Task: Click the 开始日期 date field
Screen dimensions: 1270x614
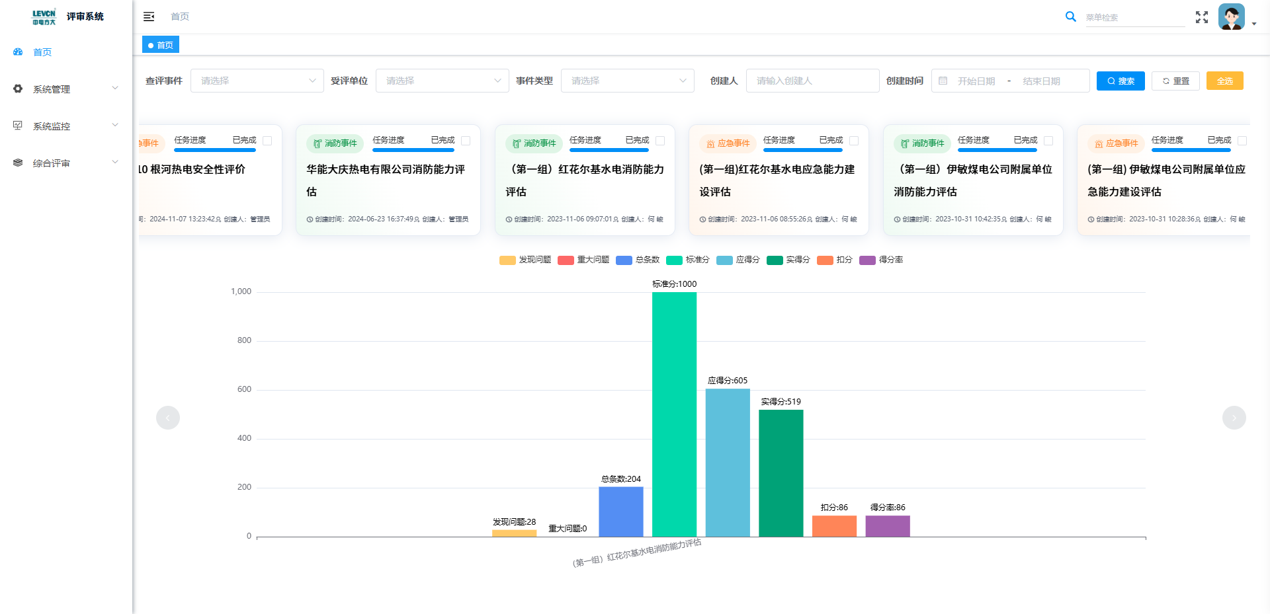Action: pos(976,81)
